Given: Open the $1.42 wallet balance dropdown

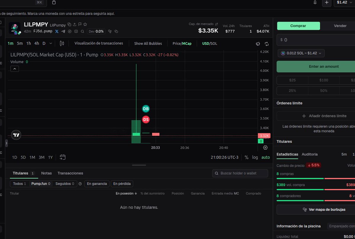Looking at the screenshot, I should click(x=344, y=2).
